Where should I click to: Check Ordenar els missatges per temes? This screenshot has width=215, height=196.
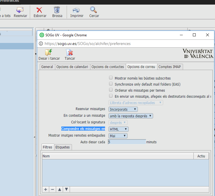pos(111,90)
